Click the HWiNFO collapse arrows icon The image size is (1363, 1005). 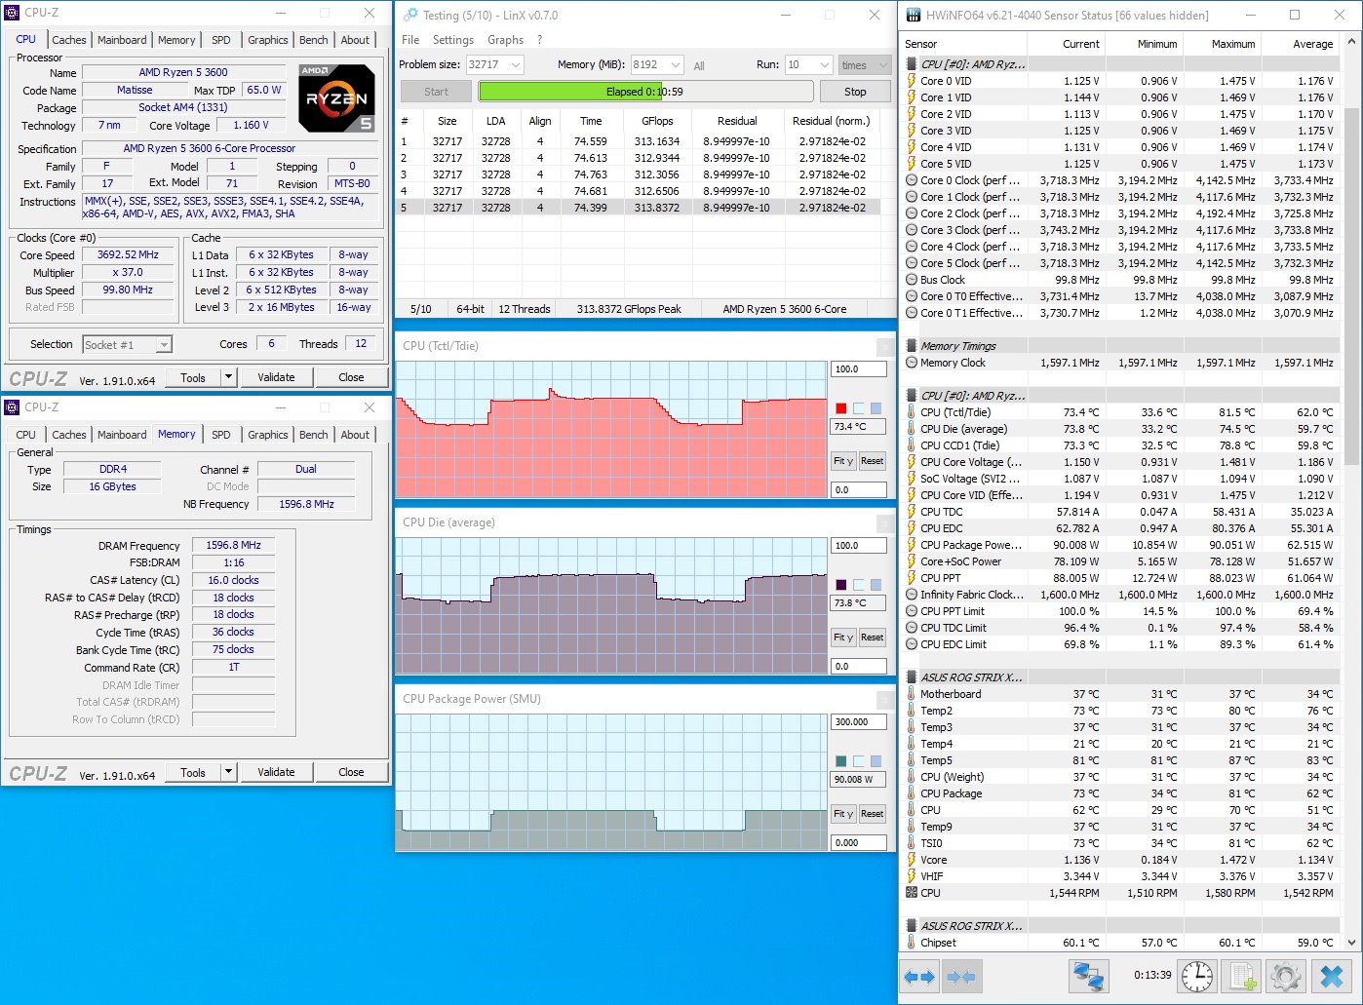[x=961, y=976]
